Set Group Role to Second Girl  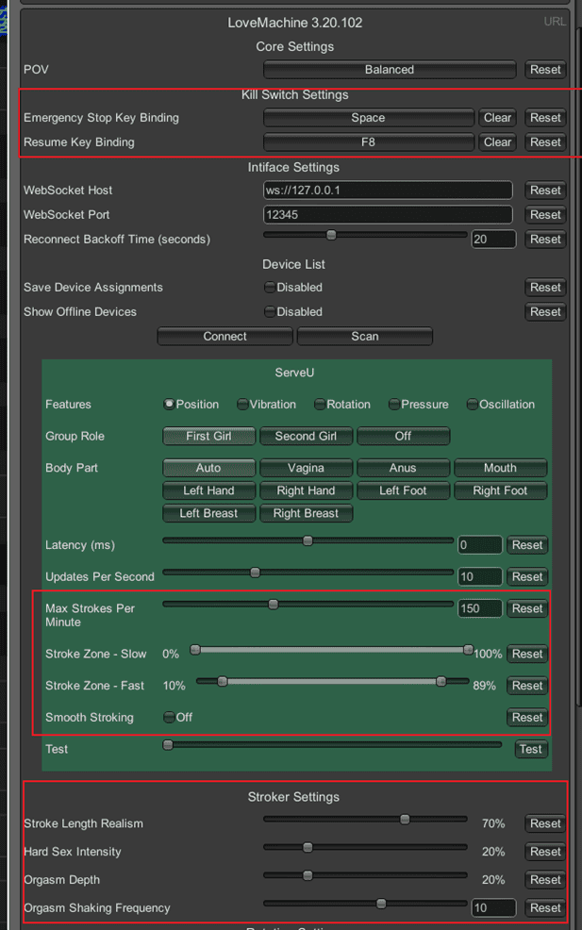[x=307, y=436]
